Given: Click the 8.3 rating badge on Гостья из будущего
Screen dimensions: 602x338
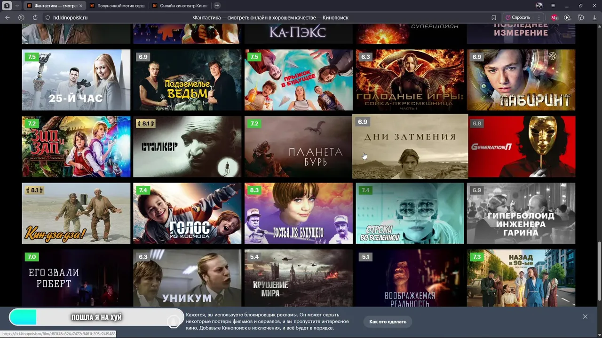Looking at the screenshot, I should pyautogui.click(x=254, y=190).
